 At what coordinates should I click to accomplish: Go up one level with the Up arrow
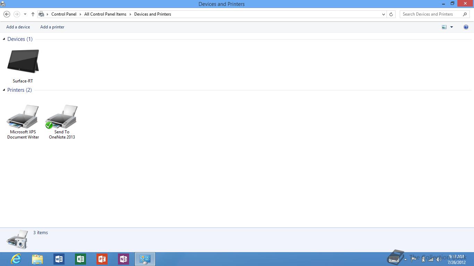33,14
